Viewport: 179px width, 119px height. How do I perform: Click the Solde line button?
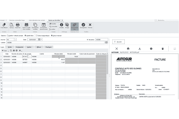[10, 47]
